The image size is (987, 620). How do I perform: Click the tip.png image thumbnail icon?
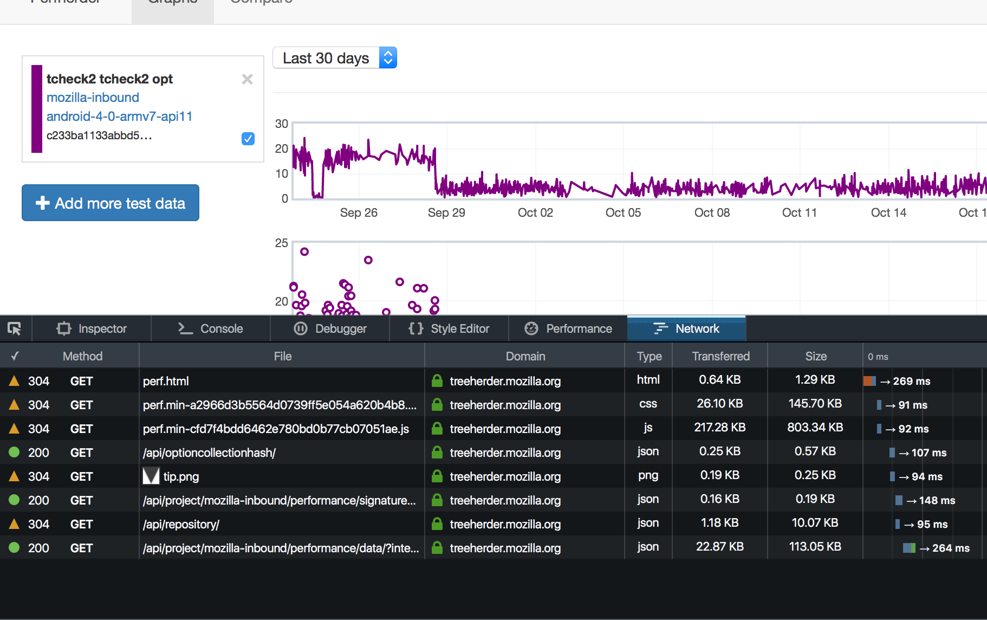[x=151, y=476]
